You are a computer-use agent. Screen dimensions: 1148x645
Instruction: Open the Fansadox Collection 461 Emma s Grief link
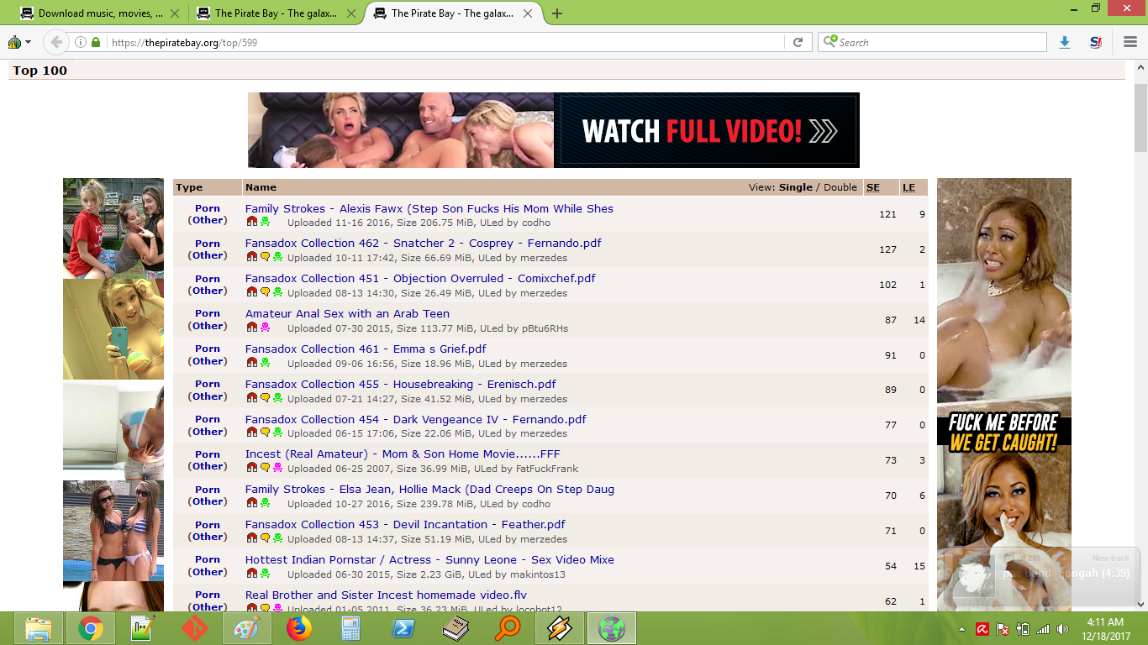pyautogui.click(x=366, y=349)
